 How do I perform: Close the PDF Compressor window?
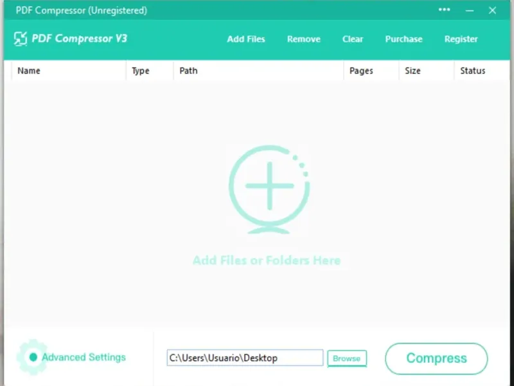tap(492, 10)
